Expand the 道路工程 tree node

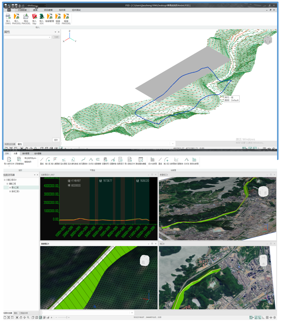pyautogui.click(x=7, y=184)
